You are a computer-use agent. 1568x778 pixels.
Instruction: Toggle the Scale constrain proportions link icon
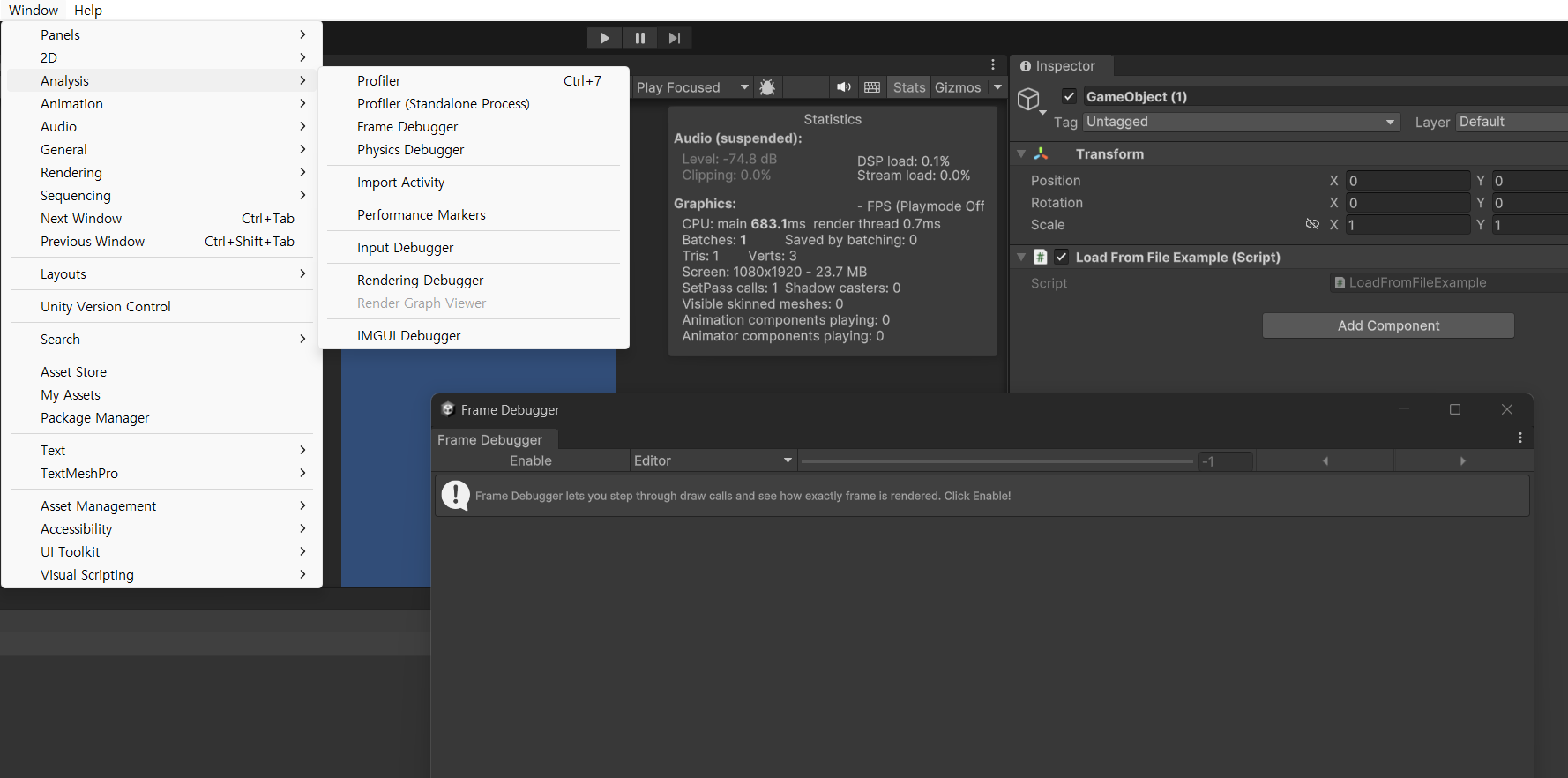click(1312, 224)
